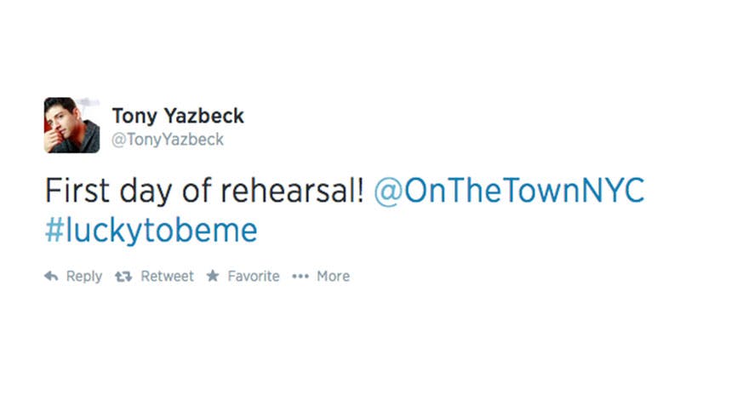Click the 'First day of rehearsal!' tweet text
732x412 pixels.
(204, 192)
